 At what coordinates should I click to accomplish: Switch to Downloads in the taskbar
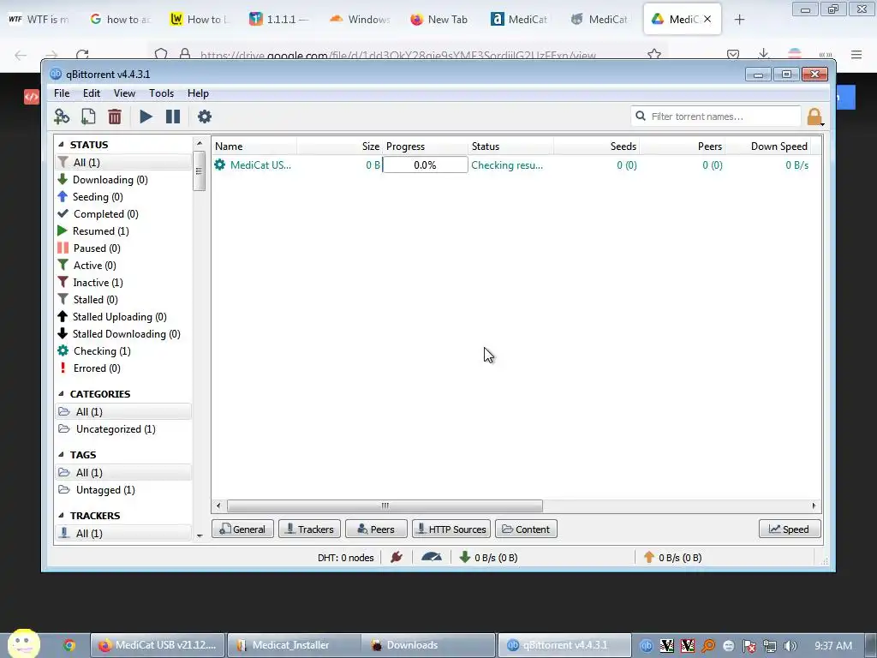(428, 645)
